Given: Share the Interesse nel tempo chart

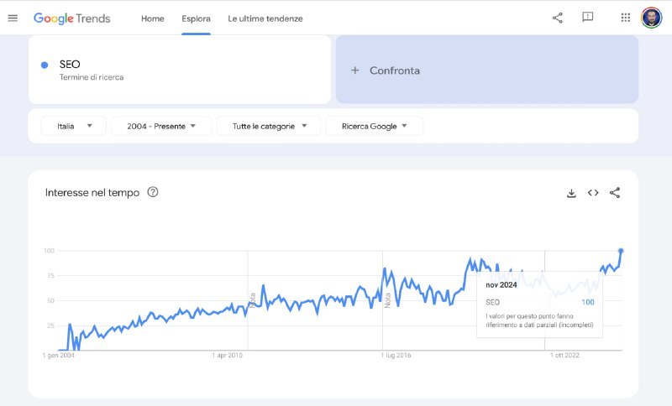Looking at the screenshot, I should [x=615, y=193].
